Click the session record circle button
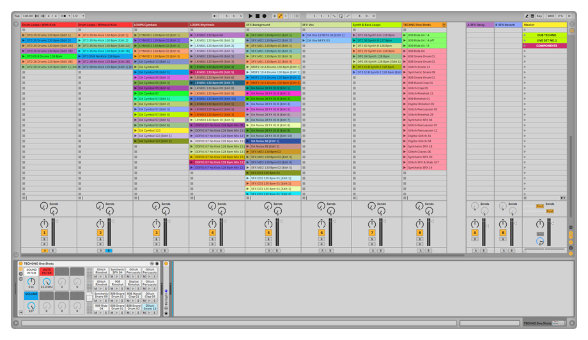Image resolution: width=588 pixels, height=340 pixels. (297, 16)
